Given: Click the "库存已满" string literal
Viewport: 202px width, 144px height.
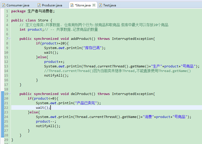Looking at the screenshot, I should pos(92,48).
